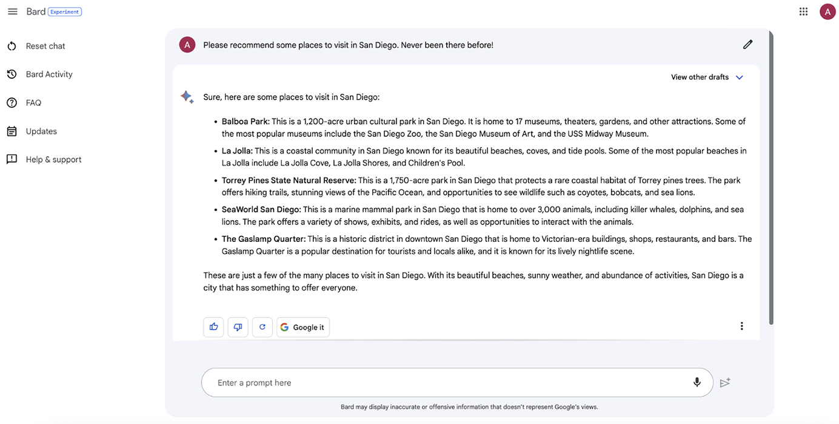
Task: Open the navigation menu
Action: (x=13, y=11)
